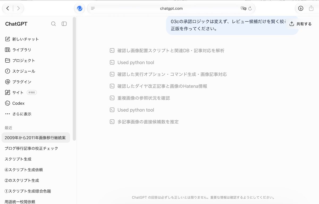319x204 pixels.
Task: Click the blue browser extension icon
Action: coord(79,9)
